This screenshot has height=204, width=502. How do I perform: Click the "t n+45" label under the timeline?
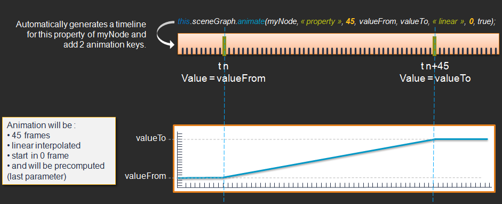pos(434,66)
